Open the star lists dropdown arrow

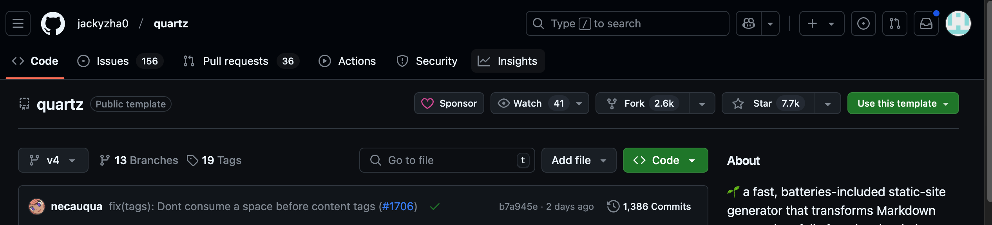pyautogui.click(x=827, y=104)
